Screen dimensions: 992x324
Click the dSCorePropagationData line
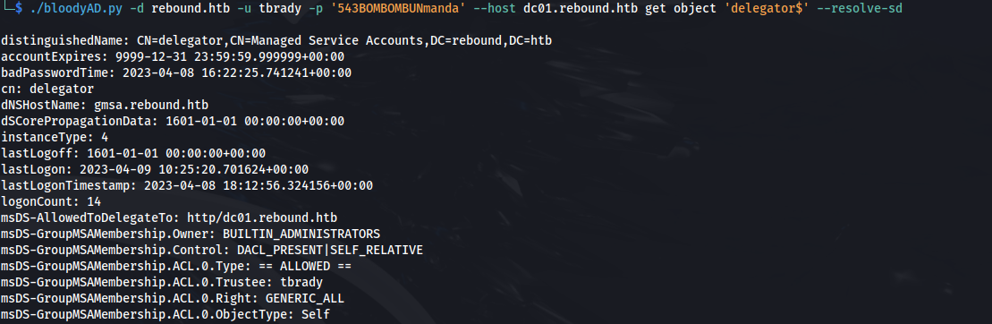pyautogui.click(x=173, y=121)
